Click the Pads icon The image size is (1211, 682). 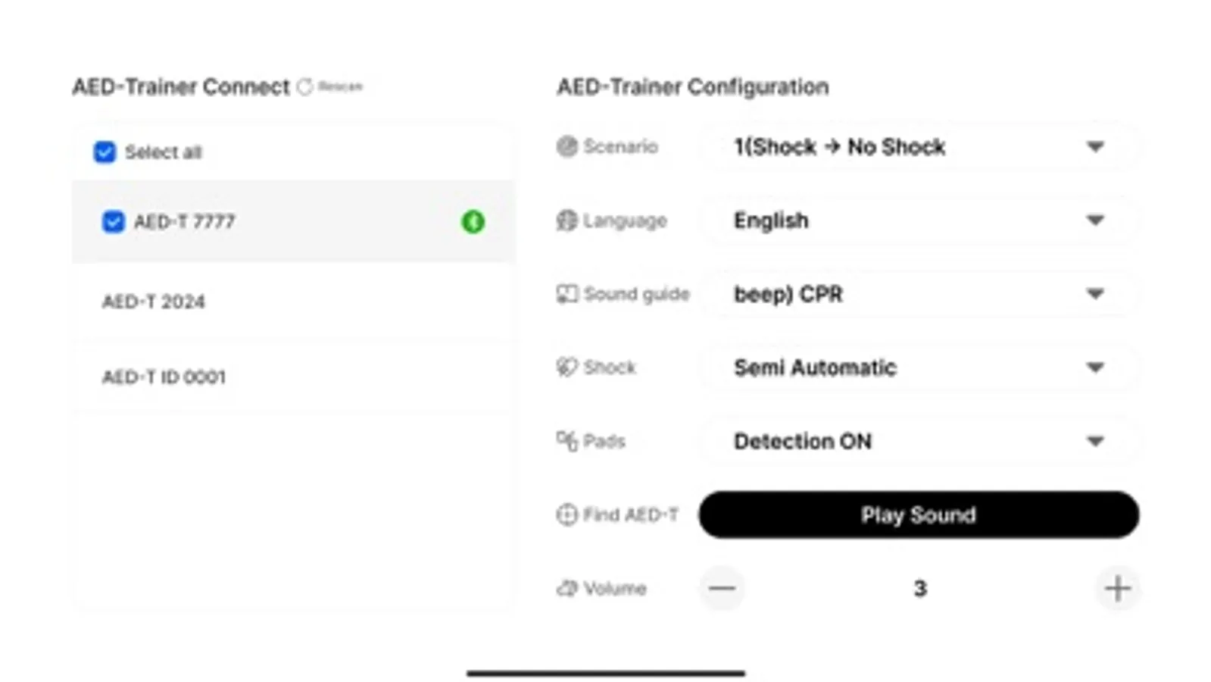click(566, 441)
